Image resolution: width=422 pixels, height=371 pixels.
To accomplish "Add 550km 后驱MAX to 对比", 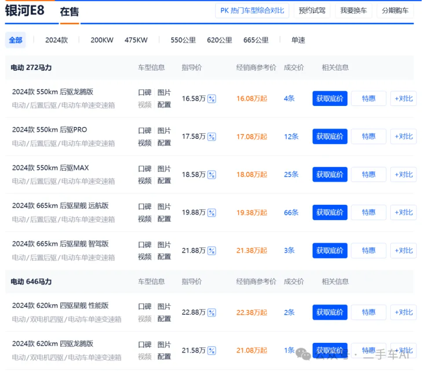I will [x=404, y=175].
